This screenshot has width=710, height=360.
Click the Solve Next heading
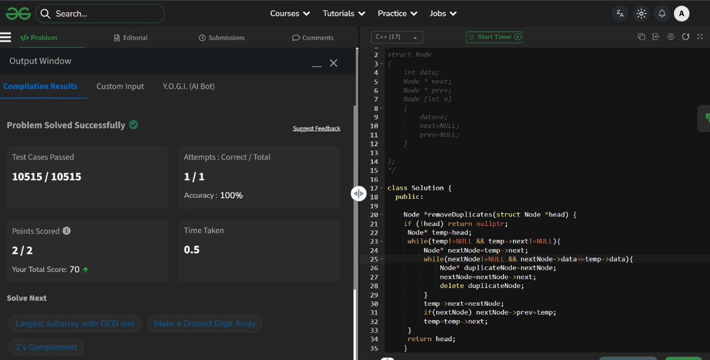pyautogui.click(x=27, y=298)
